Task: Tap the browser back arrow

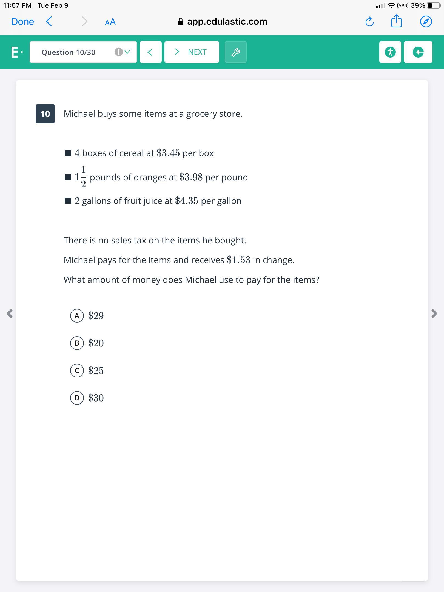Action: click(49, 21)
